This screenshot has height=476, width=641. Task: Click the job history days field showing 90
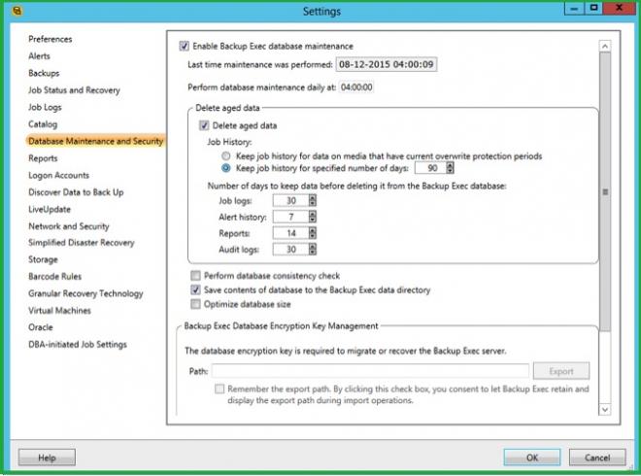click(430, 168)
